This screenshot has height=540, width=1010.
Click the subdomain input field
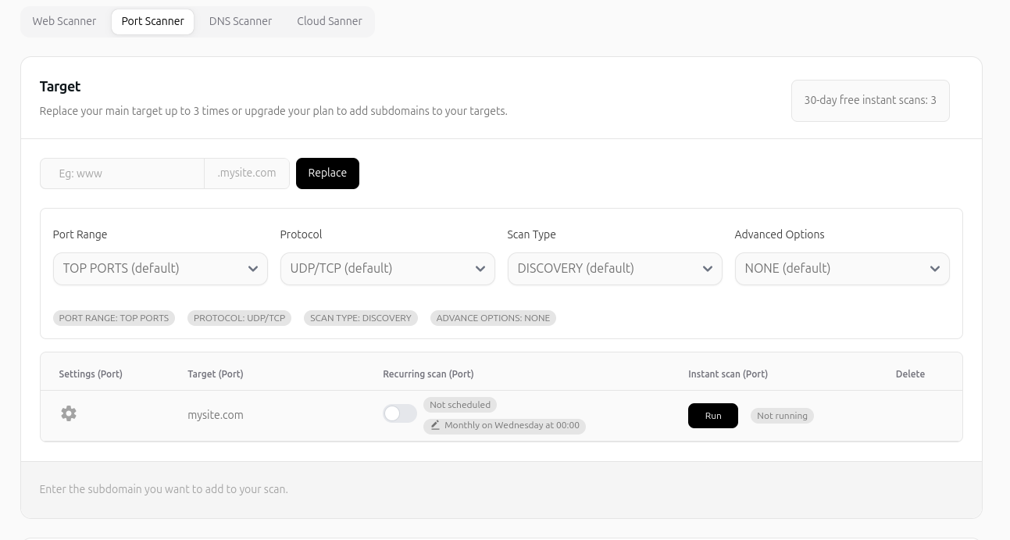[123, 173]
